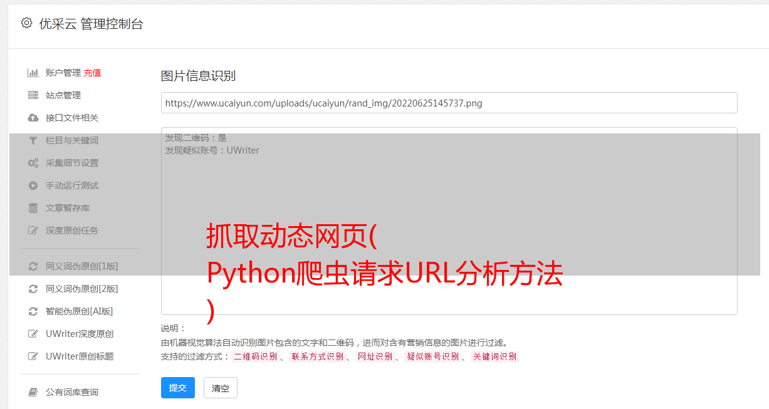Go to 深度原创任务 in sidebar
This screenshot has width=769, height=409.
pyautogui.click(x=72, y=230)
